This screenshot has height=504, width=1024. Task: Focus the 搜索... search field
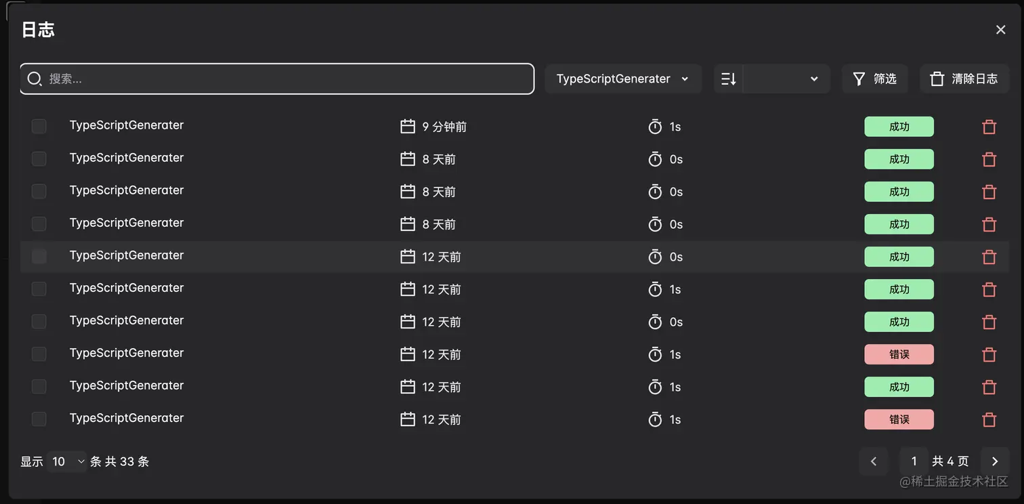pyautogui.click(x=277, y=79)
